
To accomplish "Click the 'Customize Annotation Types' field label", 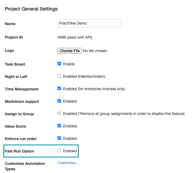I will click(x=25, y=166).
